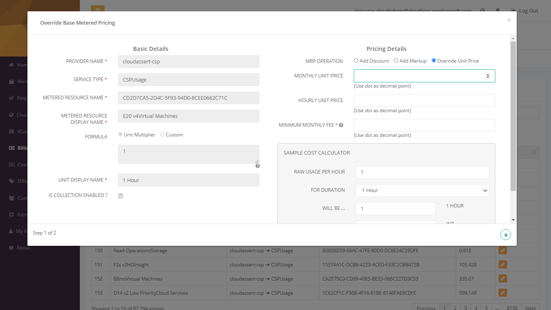The height and width of the screenshot is (310, 551).
Task: Click the edit pencil for F2s v2HDInsight row
Action: click(x=503, y=264)
